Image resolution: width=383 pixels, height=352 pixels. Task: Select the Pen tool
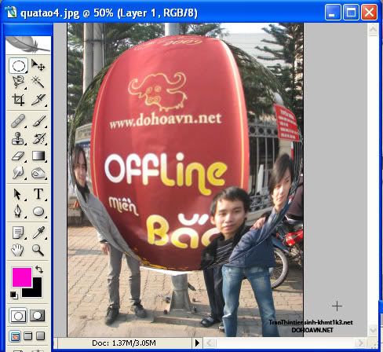(17, 211)
